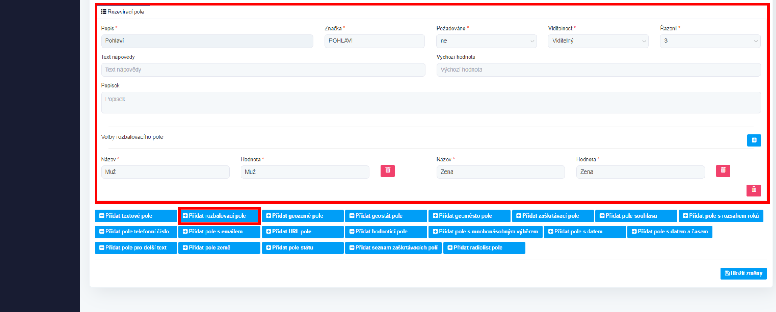Click Přidat pole souhlasu button
Viewport: 776px width, 312px height.
tap(636, 216)
